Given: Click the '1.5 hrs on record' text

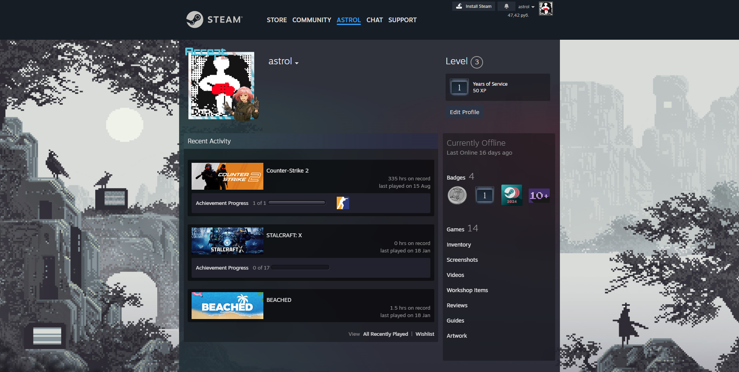Looking at the screenshot, I should click(x=410, y=308).
